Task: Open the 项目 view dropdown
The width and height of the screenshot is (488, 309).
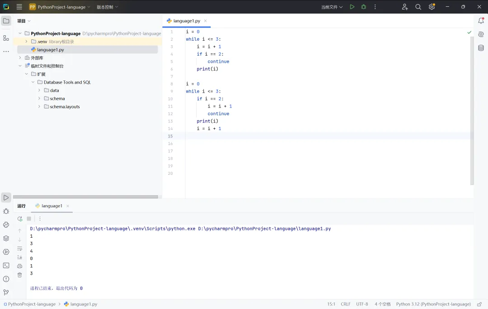Action: (24, 21)
